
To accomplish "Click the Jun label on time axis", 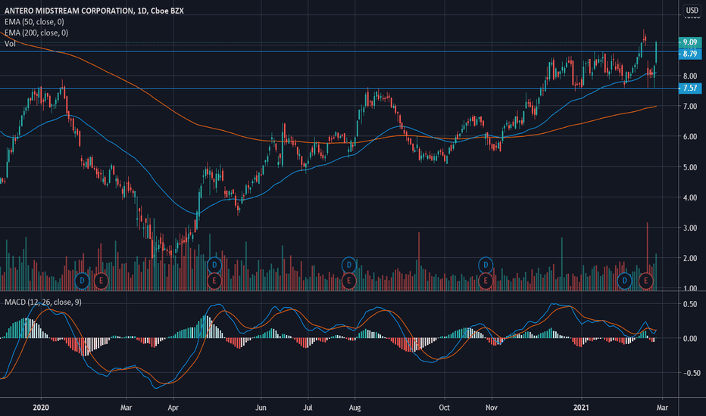I will pyautogui.click(x=261, y=408).
